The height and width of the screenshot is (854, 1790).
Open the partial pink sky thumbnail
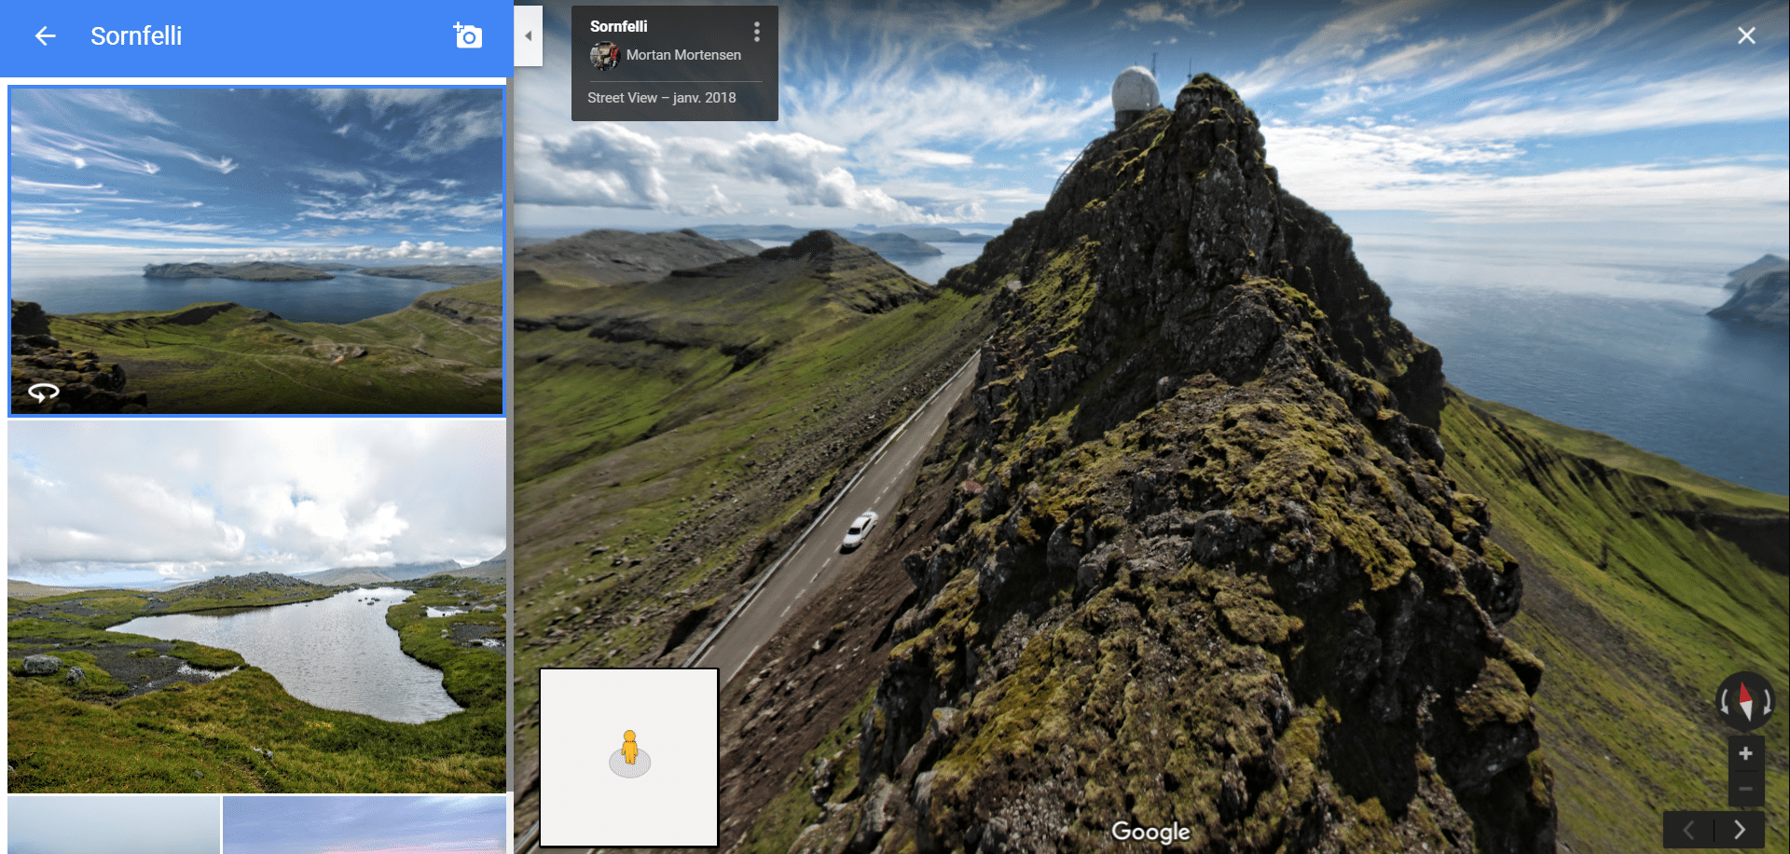[x=365, y=825]
